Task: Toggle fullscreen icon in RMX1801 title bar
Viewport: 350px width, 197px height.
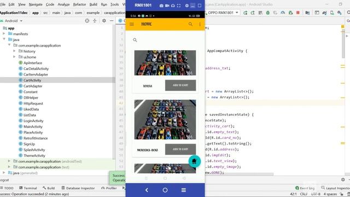Action: point(179,5)
